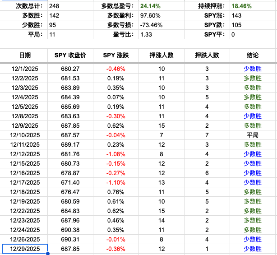Image resolution: width=277 pixels, height=255 pixels.
Task: Select the 持续押涨 value 18.46%
Action: pos(254,6)
